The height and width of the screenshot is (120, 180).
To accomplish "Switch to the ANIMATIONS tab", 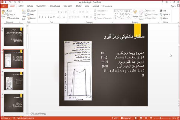I will click(55, 6).
